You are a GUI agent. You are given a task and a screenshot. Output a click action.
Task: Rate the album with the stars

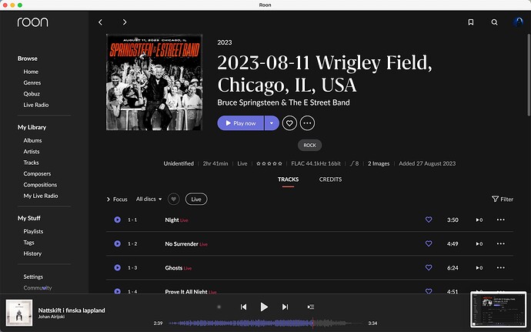(269, 163)
